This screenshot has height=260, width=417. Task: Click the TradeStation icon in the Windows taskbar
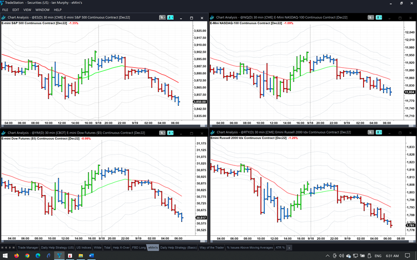59,256
